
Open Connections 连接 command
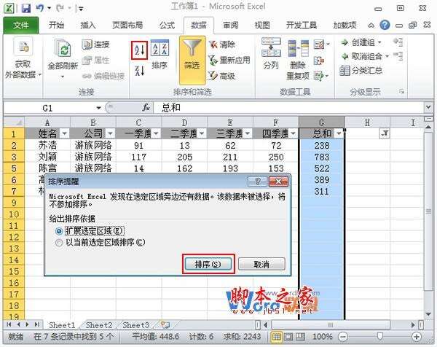tap(96, 44)
